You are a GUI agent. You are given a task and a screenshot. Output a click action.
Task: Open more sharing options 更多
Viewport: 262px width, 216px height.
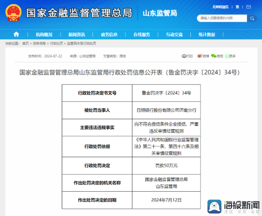click(230, 56)
